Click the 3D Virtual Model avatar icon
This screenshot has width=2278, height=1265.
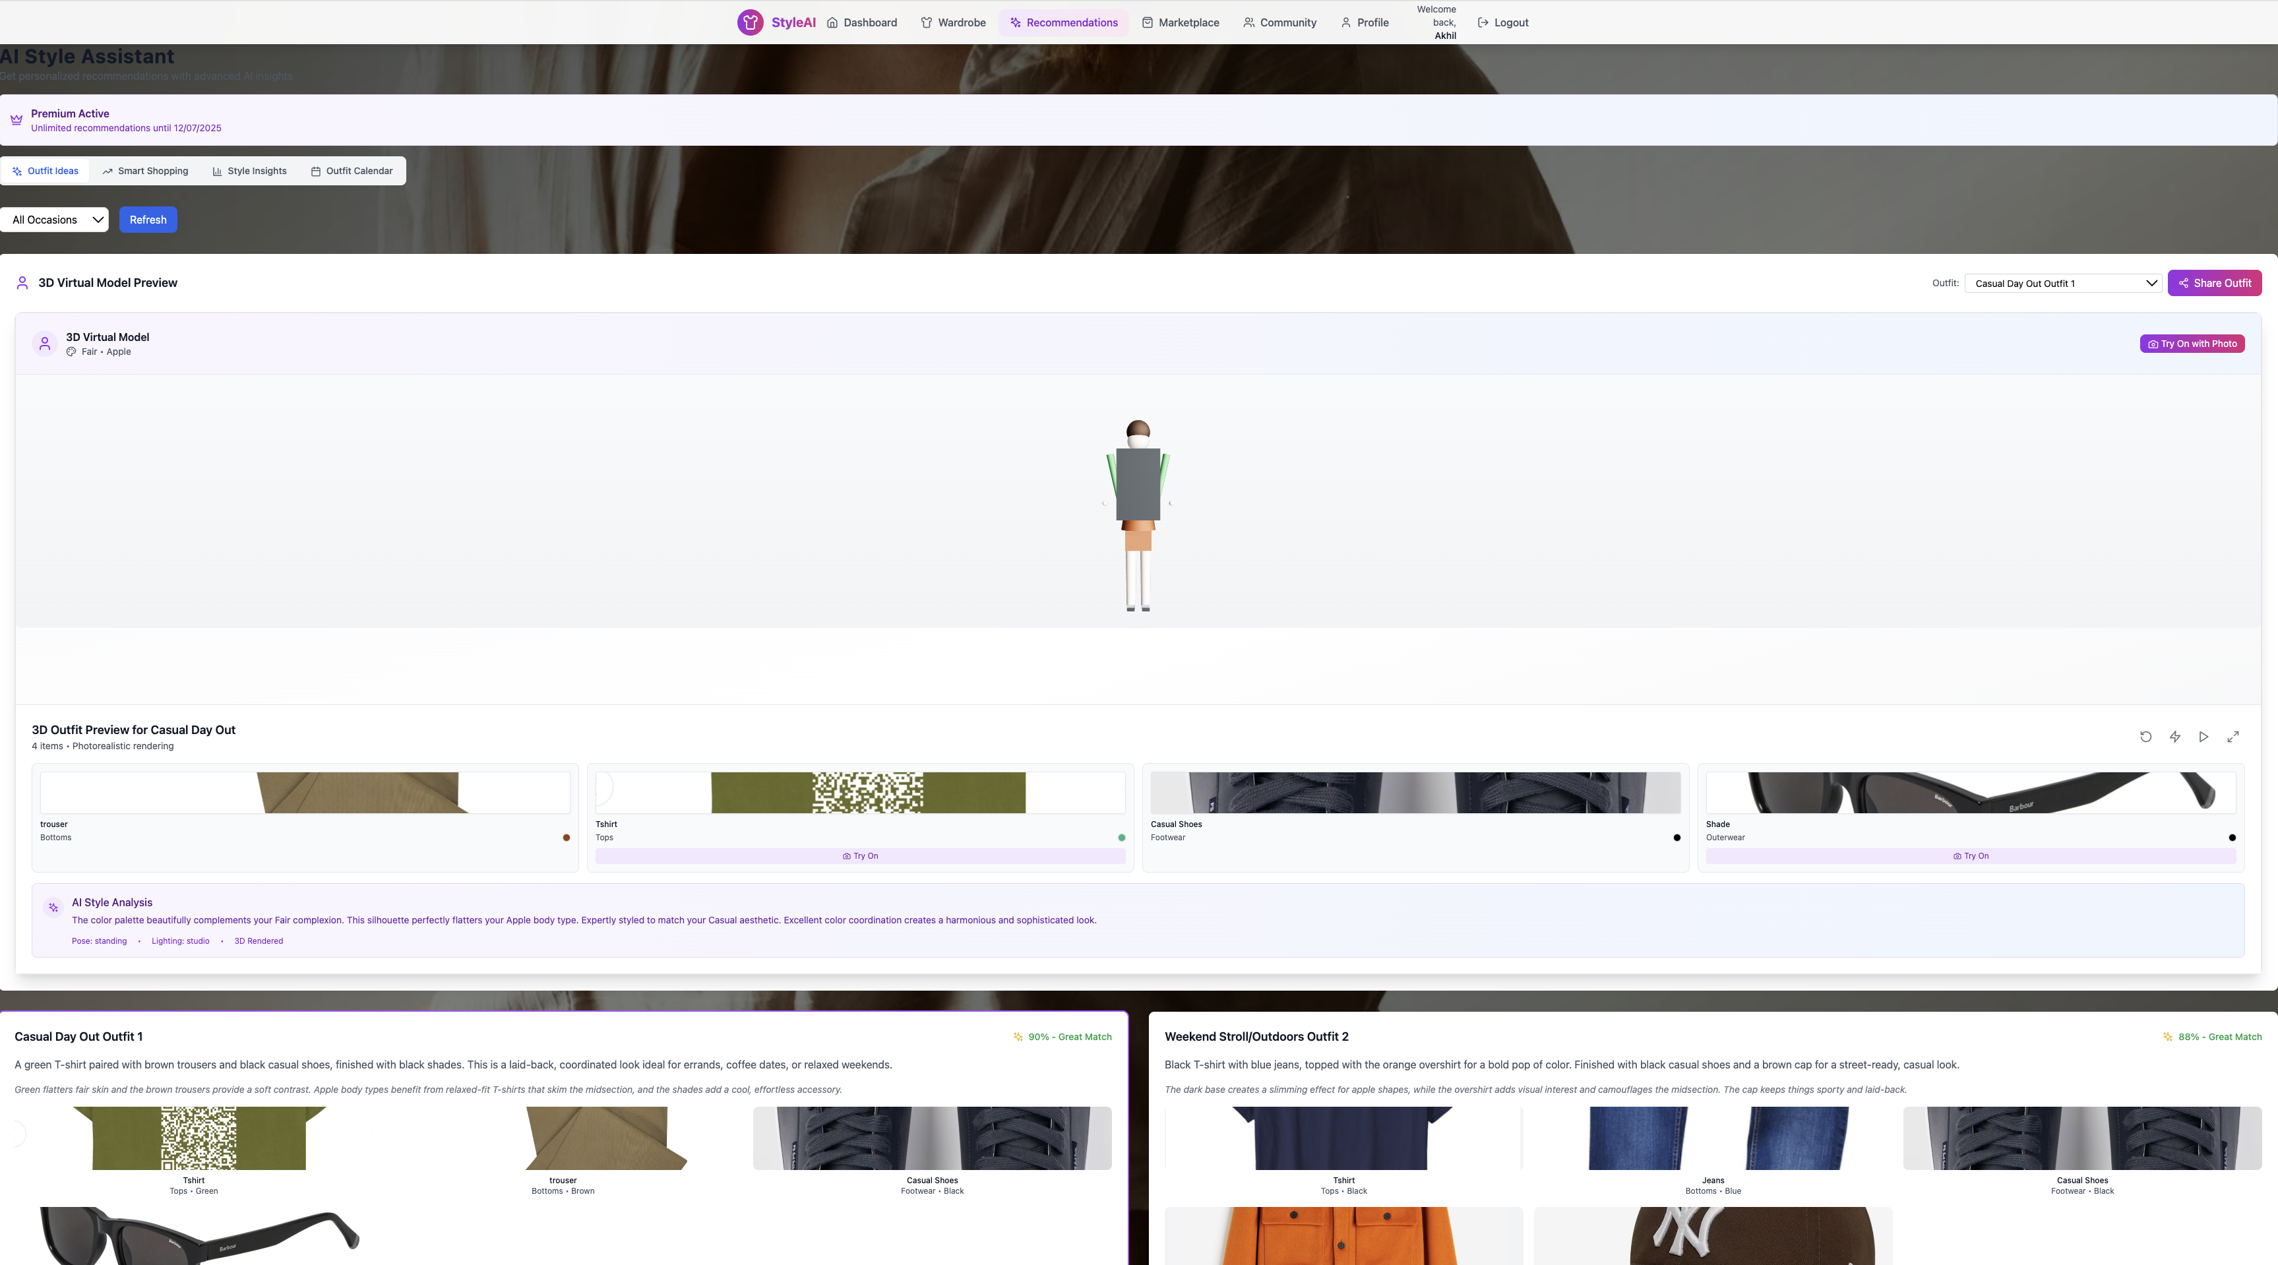tap(44, 343)
